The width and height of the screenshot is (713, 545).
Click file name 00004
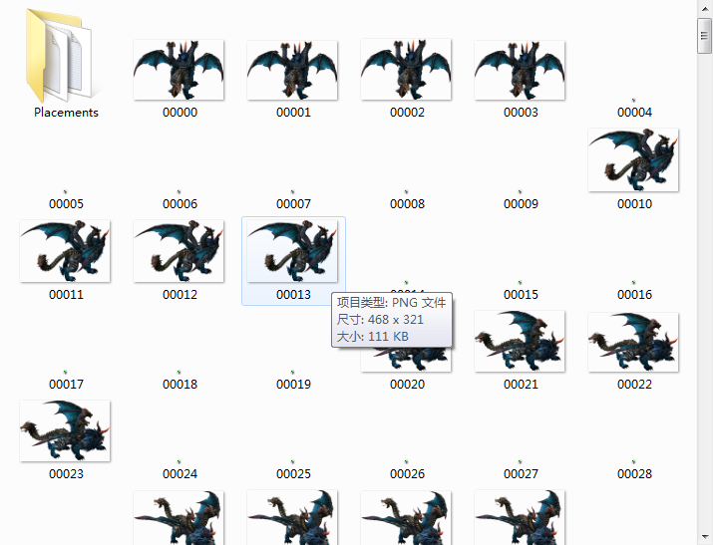point(634,113)
